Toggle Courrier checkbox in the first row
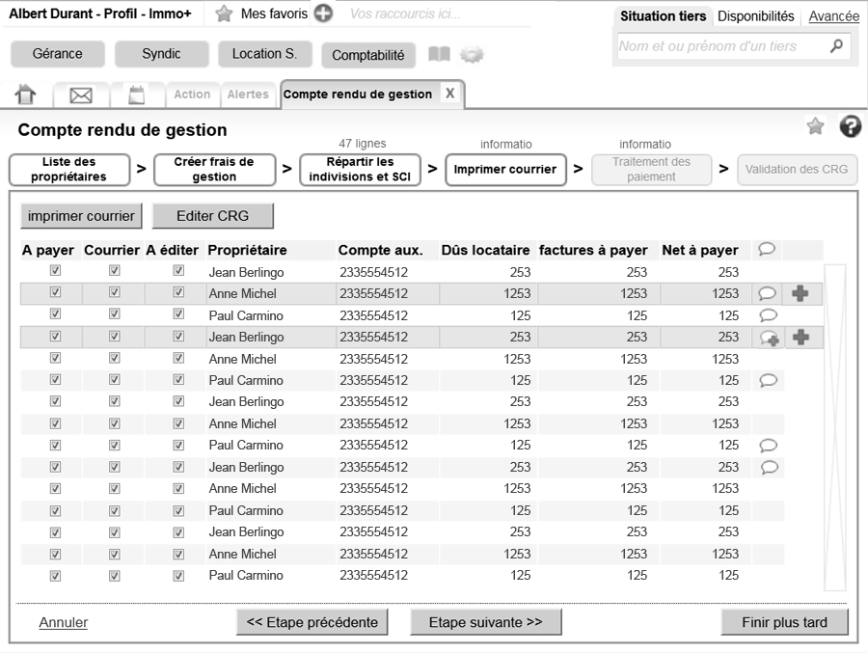This screenshot has width=868, height=653. [115, 272]
